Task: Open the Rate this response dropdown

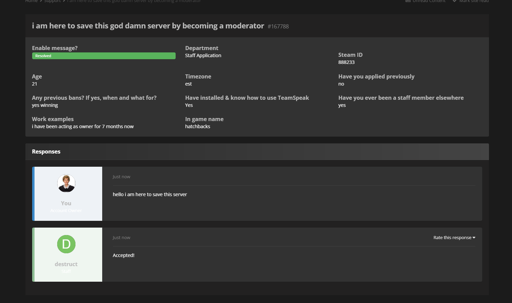Action: pyautogui.click(x=454, y=238)
